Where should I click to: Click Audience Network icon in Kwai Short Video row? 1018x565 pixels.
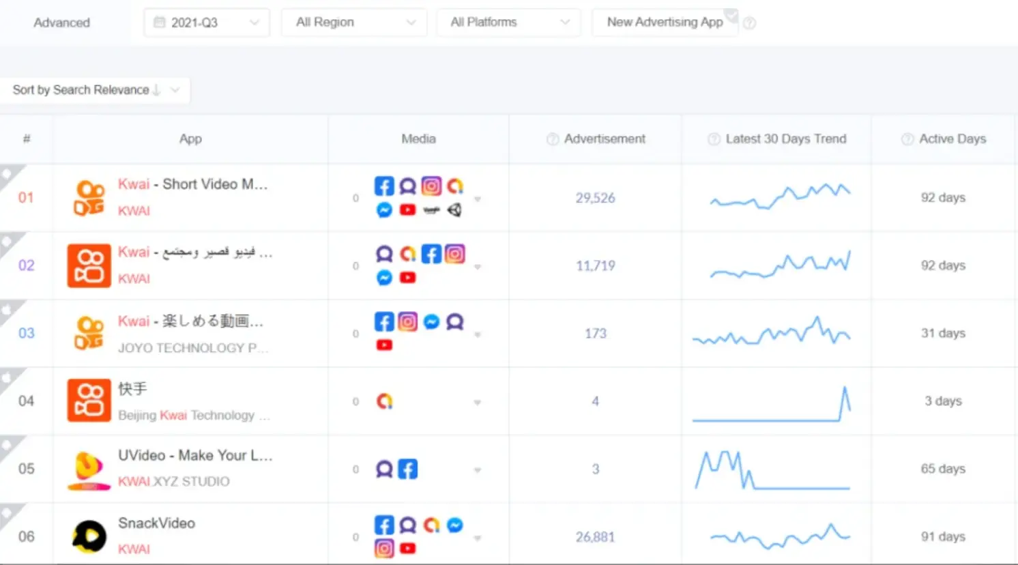click(x=407, y=186)
